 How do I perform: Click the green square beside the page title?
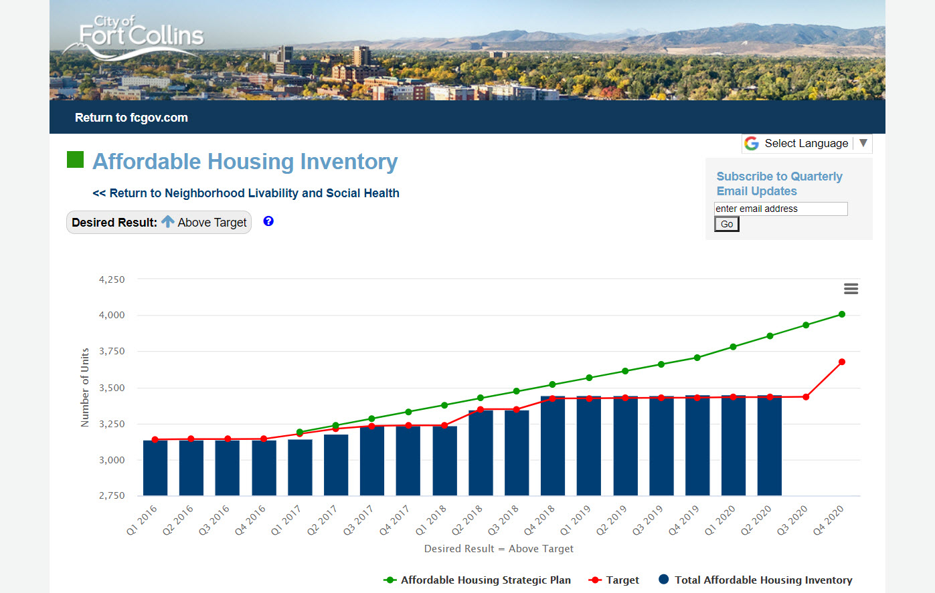click(75, 160)
